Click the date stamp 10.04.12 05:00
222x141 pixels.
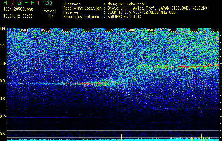[18, 16]
